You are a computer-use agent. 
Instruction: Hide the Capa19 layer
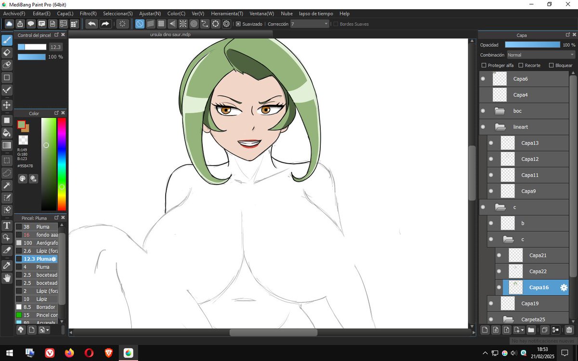(491, 303)
